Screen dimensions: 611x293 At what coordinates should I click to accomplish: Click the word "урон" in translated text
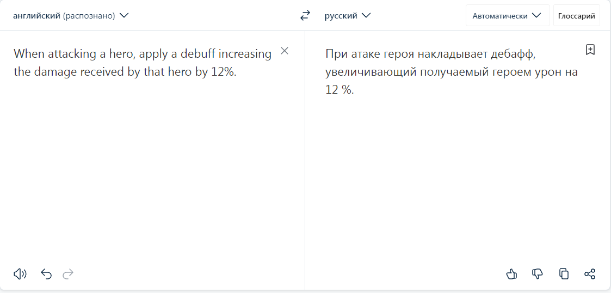[547, 72]
